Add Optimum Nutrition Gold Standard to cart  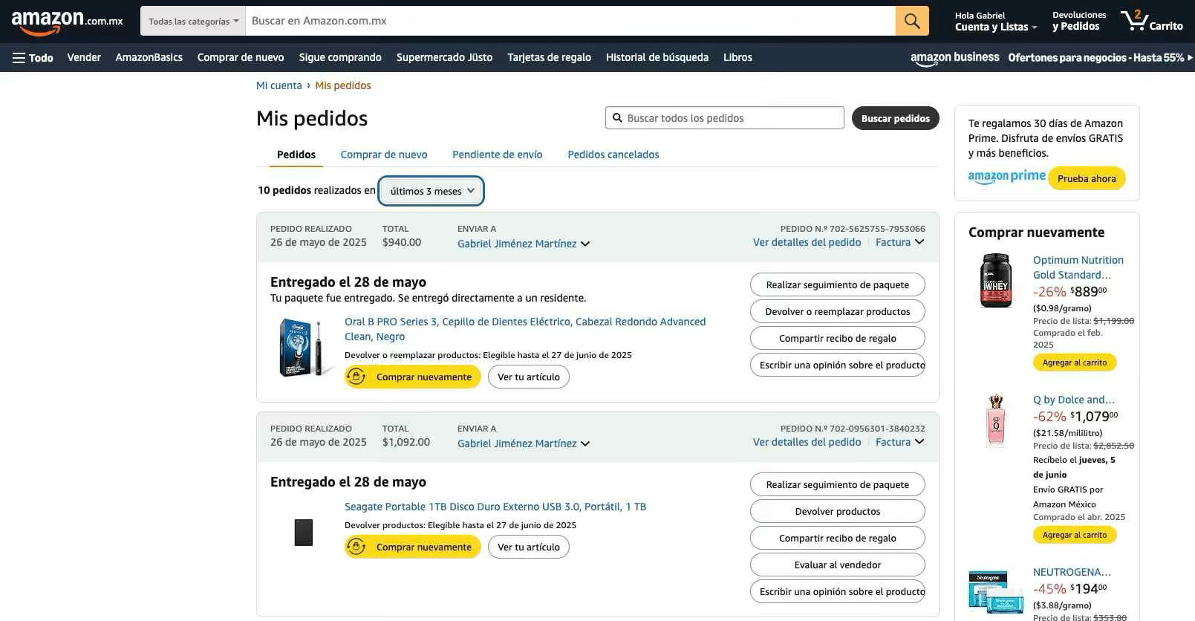(1075, 362)
